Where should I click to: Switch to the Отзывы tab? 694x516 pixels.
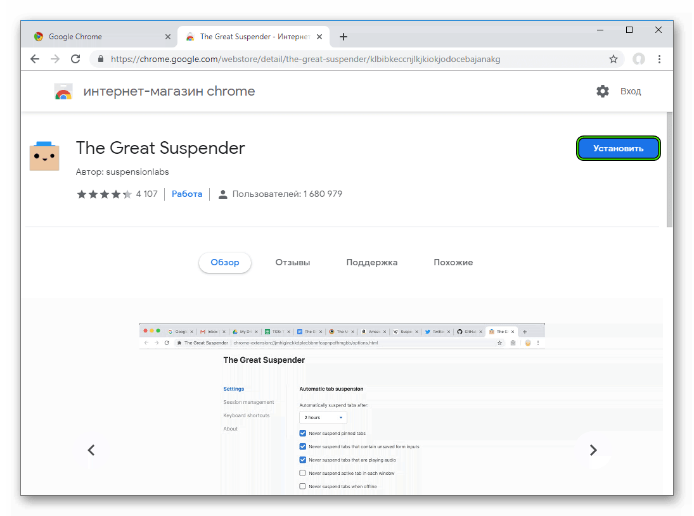[x=293, y=262]
